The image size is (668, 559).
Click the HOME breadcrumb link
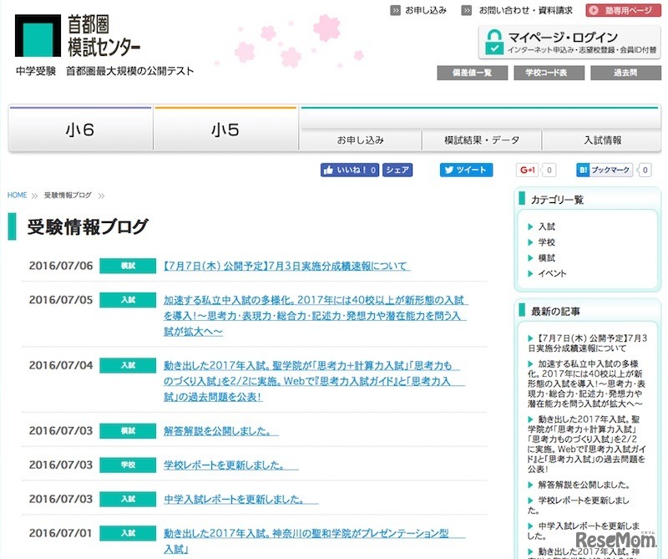coord(17,194)
